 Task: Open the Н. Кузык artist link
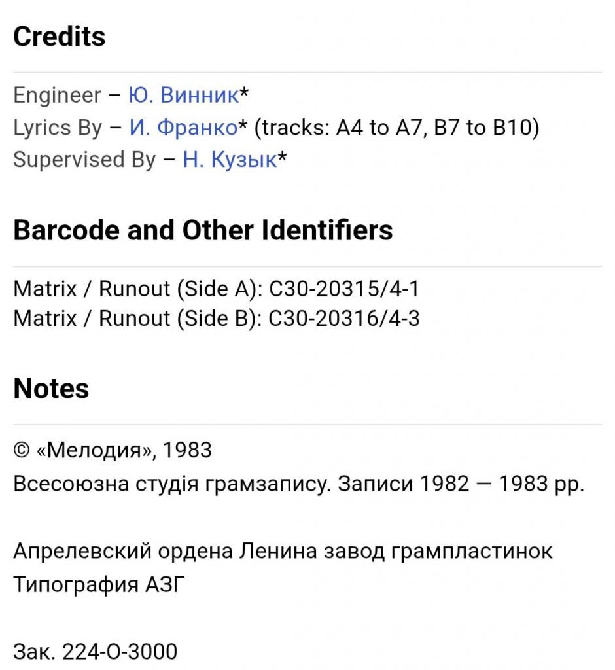(230, 160)
